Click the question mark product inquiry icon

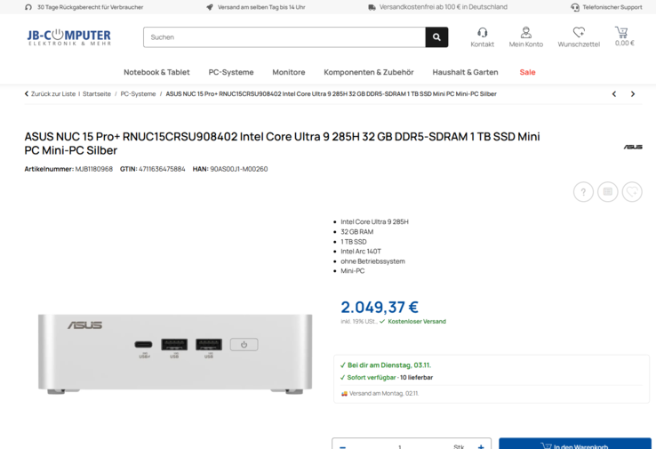pos(583,192)
